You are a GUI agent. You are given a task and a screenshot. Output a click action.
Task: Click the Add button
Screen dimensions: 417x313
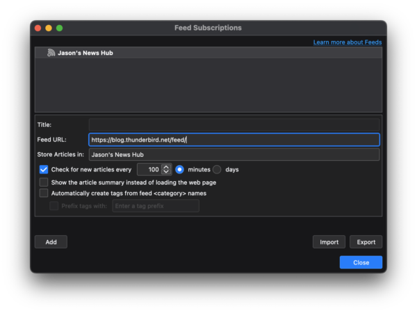[51, 242]
